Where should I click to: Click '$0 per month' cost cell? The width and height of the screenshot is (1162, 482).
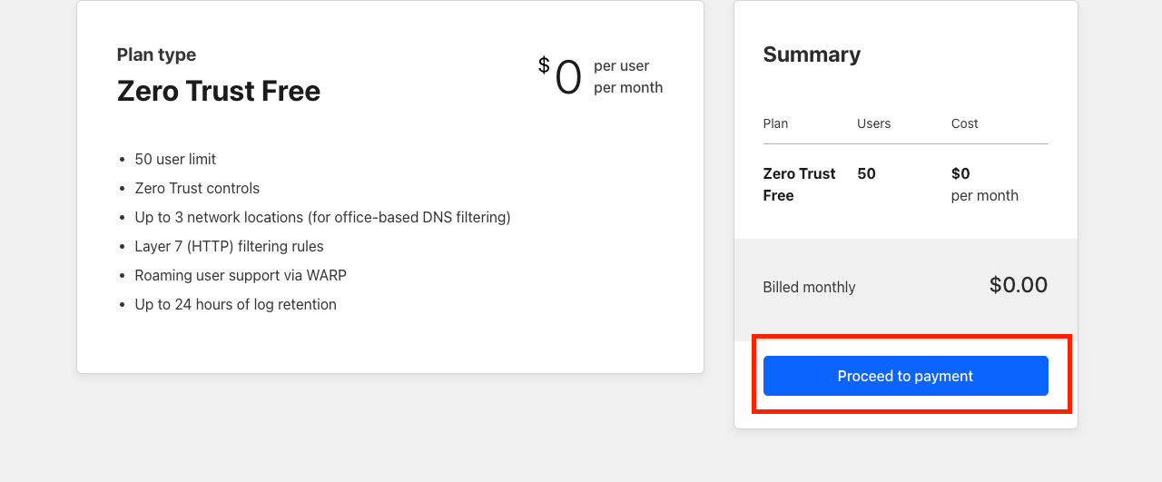point(985,184)
